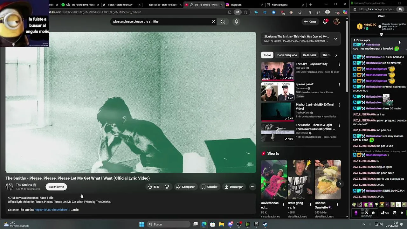The width and height of the screenshot is (407, 229).
Task: Clear the YouTube search box text
Action: pyautogui.click(x=213, y=22)
